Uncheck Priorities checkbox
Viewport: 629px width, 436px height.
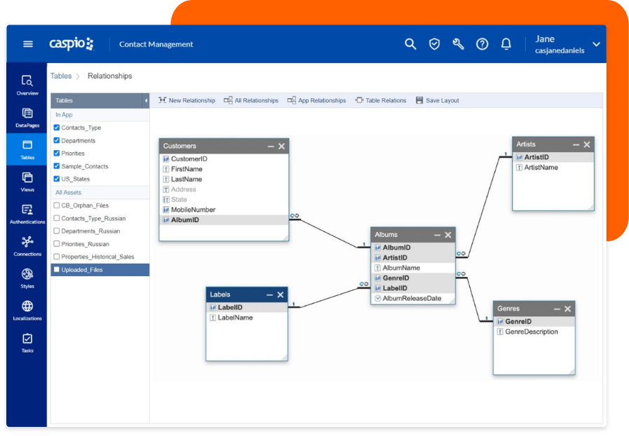click(57, 154)
